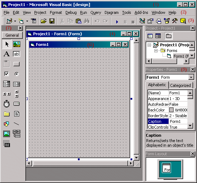This screenshot has height=183, width=197.
Task: Switch to the Alphabetic properties tab
Action: pyautogui.click(x=157, y=85)
